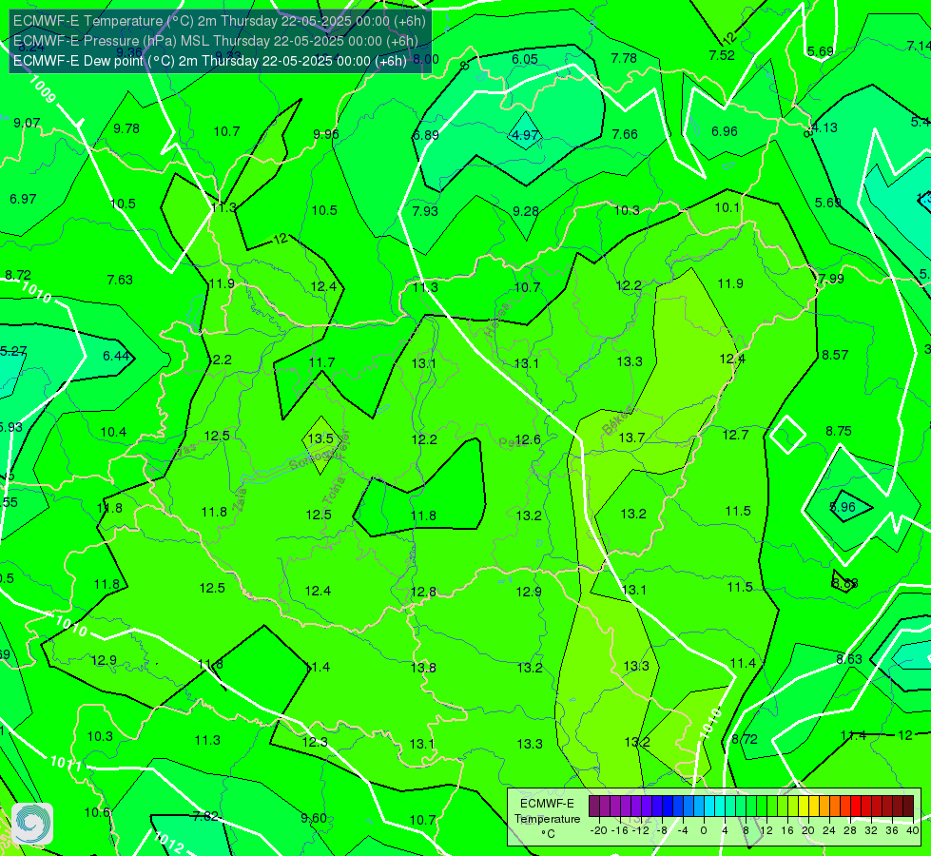Click the 11.7 temperature value
Image resolution: width=931 pixels, height=856 pixels.
(x=321, y=362)
